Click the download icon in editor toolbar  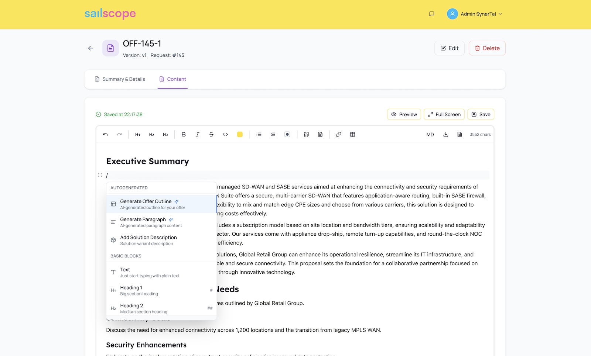tap(446, 135)
